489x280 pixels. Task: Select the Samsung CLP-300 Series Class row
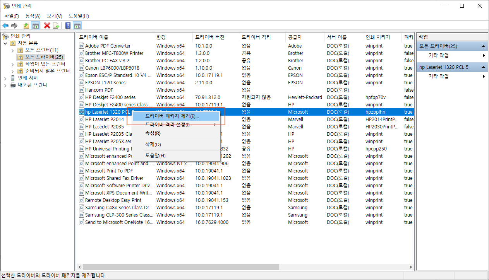coord(245,215)
